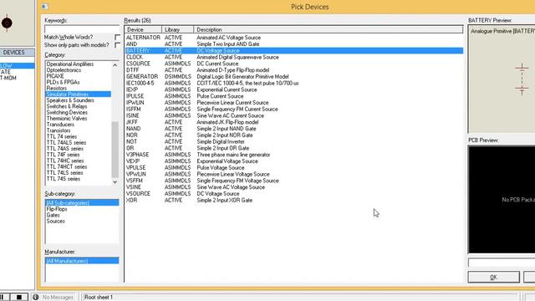Select VSOURCE device row

[x=294, y=193]
